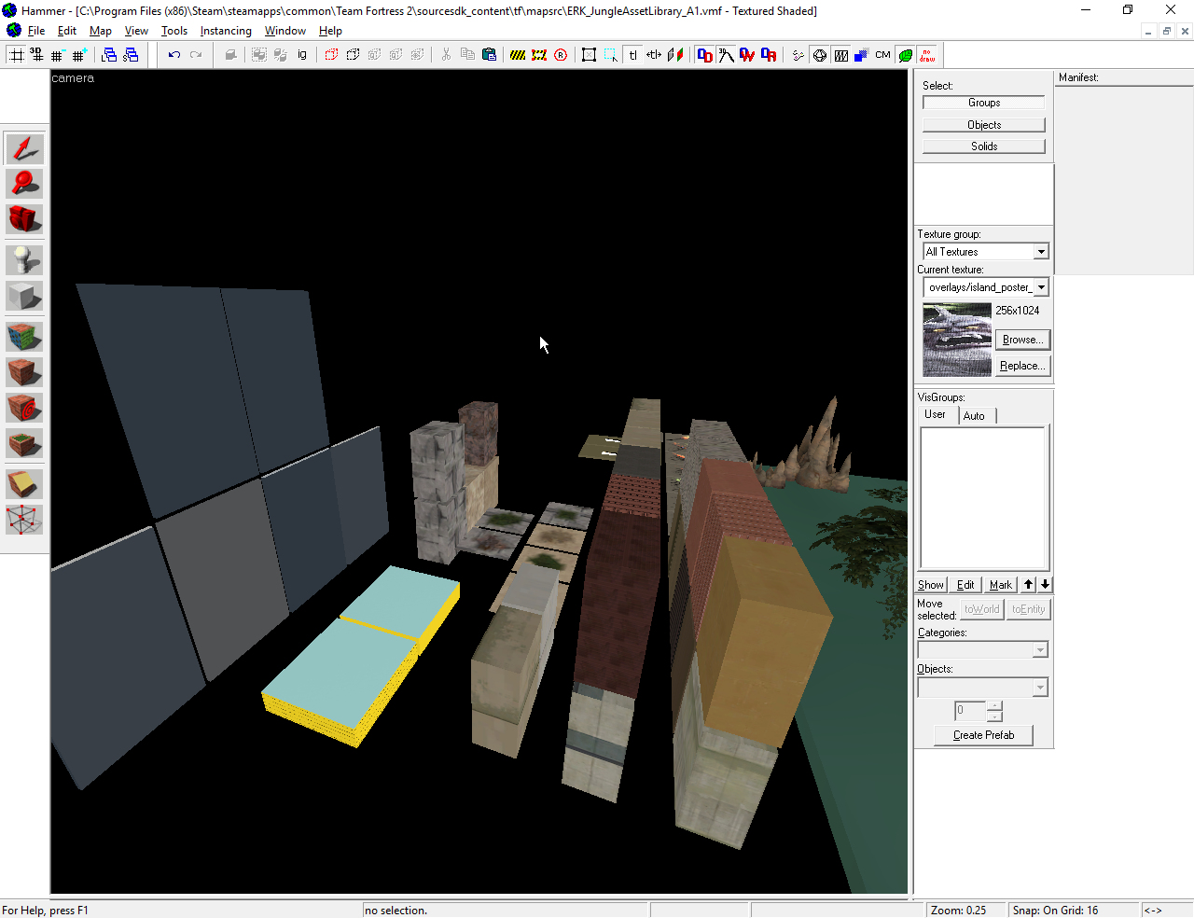1194x918 pixels.
Task: Select the Apply Current Texture tool
Action: pos(24,372)
